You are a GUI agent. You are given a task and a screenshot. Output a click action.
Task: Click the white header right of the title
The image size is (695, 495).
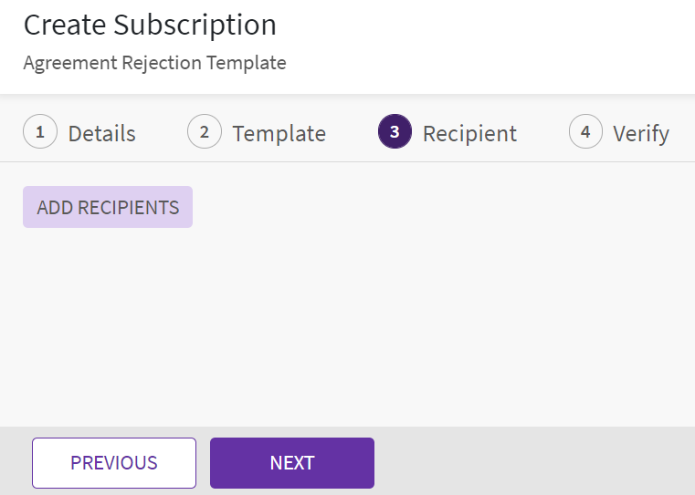pos(484,41)
